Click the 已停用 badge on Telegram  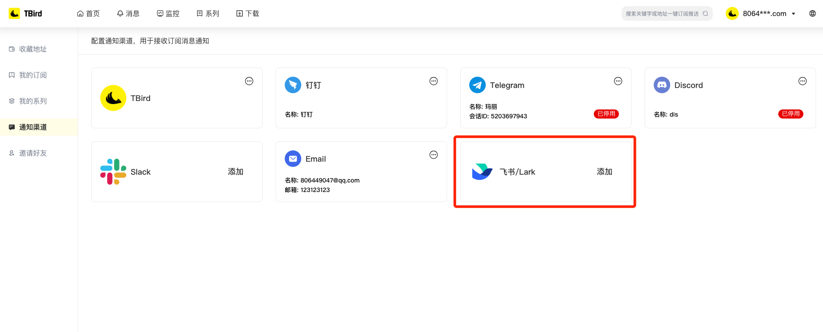[x=606, y=114]
